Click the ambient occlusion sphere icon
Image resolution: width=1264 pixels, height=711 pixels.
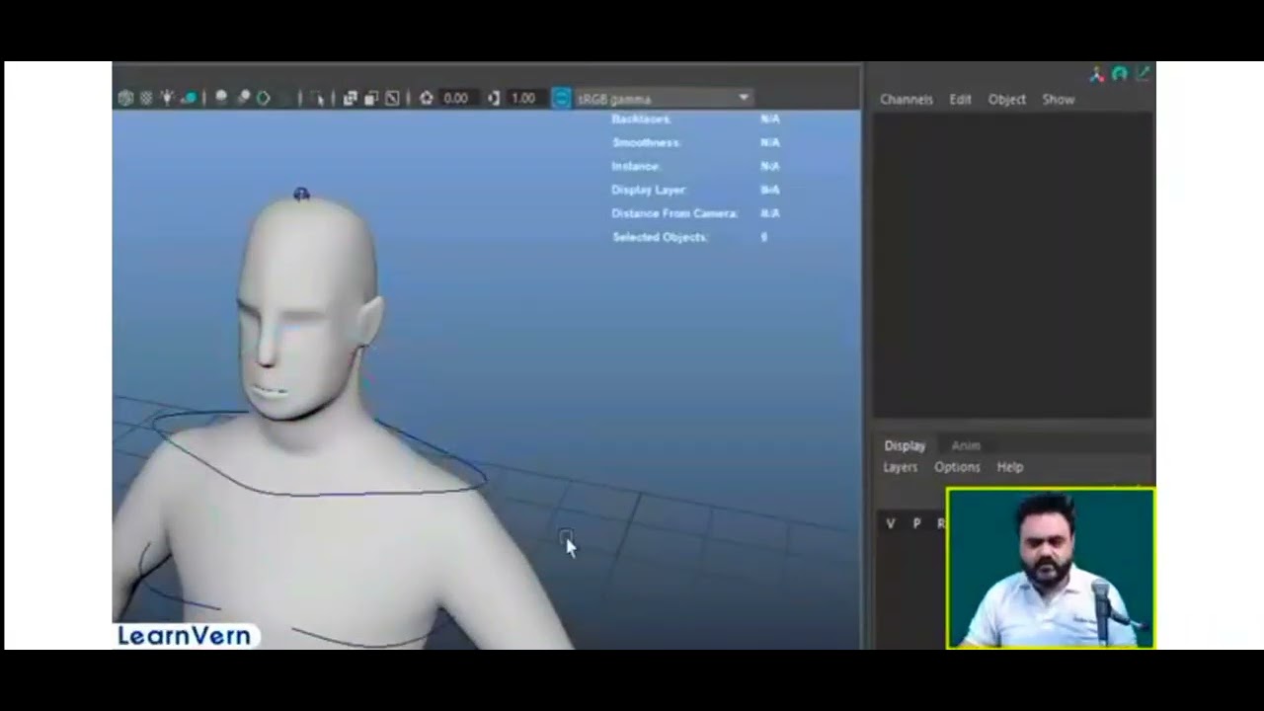point(221,98)
